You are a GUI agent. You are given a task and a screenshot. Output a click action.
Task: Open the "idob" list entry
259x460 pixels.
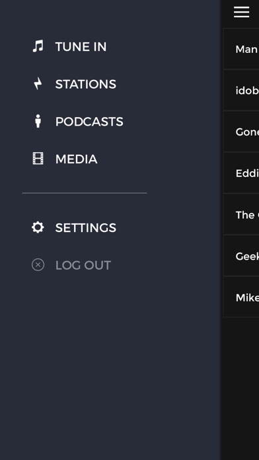click(241, 91)
